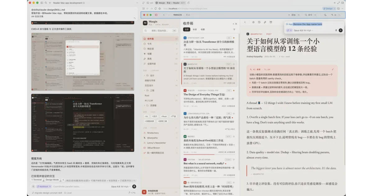Click the read-later clock icon in reader toolbar
The image size is (373, 196).
259,22
